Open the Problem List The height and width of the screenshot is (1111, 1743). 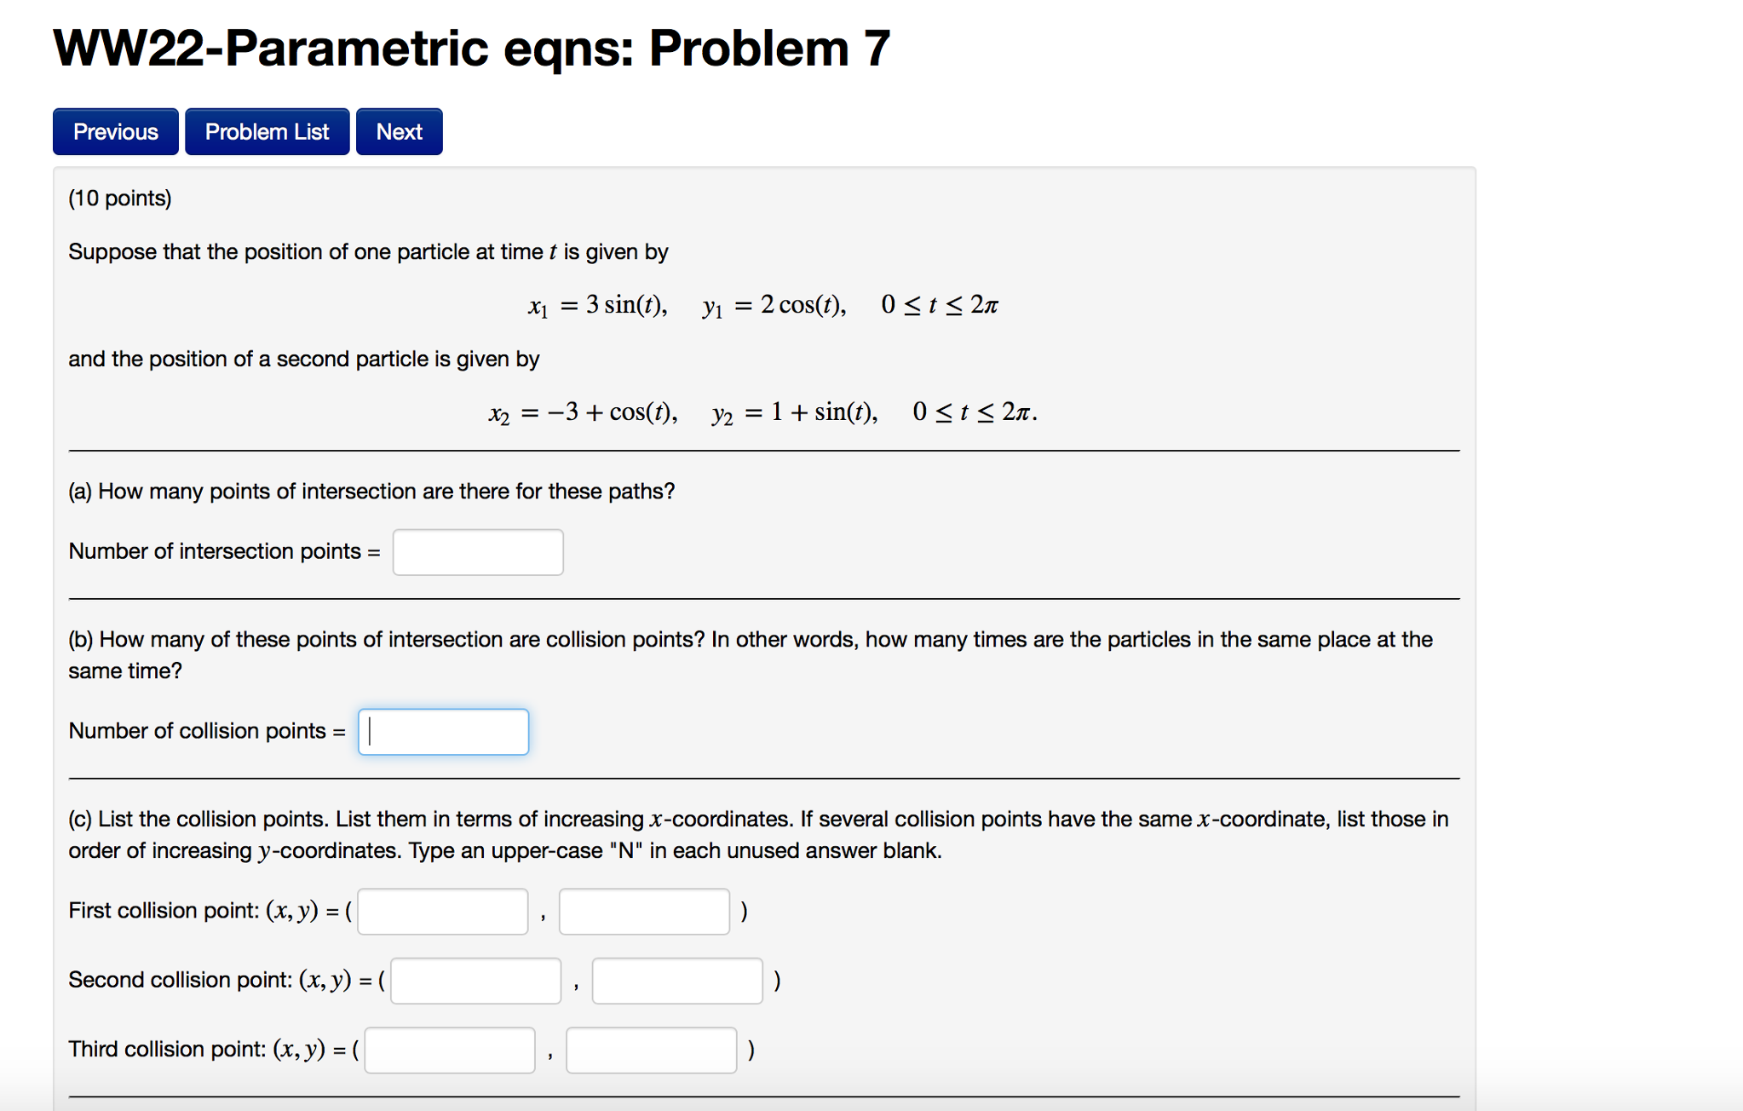tap(267, 132)
